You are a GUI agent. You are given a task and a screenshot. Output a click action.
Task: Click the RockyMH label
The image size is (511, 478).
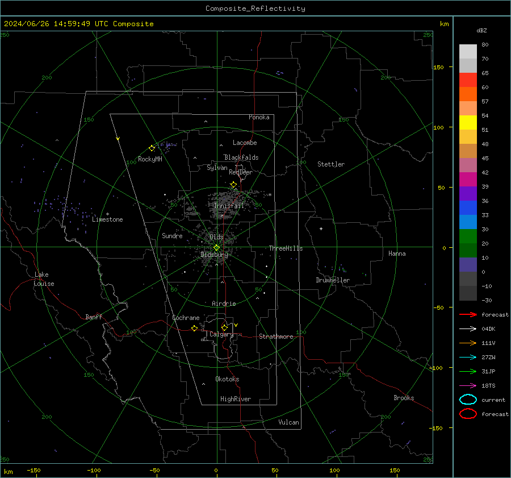pyautogui.click(x=150, y=159)
